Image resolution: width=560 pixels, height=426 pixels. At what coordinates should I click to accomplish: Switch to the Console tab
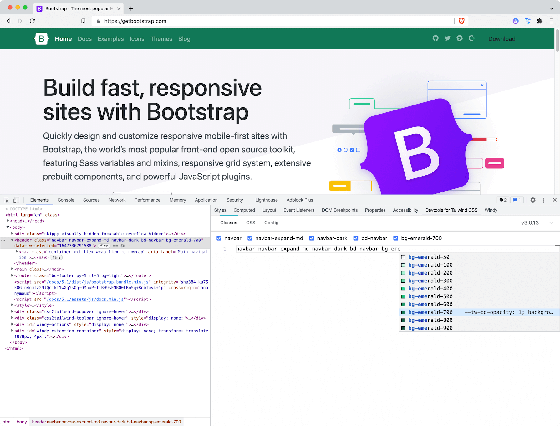point(66,200)
